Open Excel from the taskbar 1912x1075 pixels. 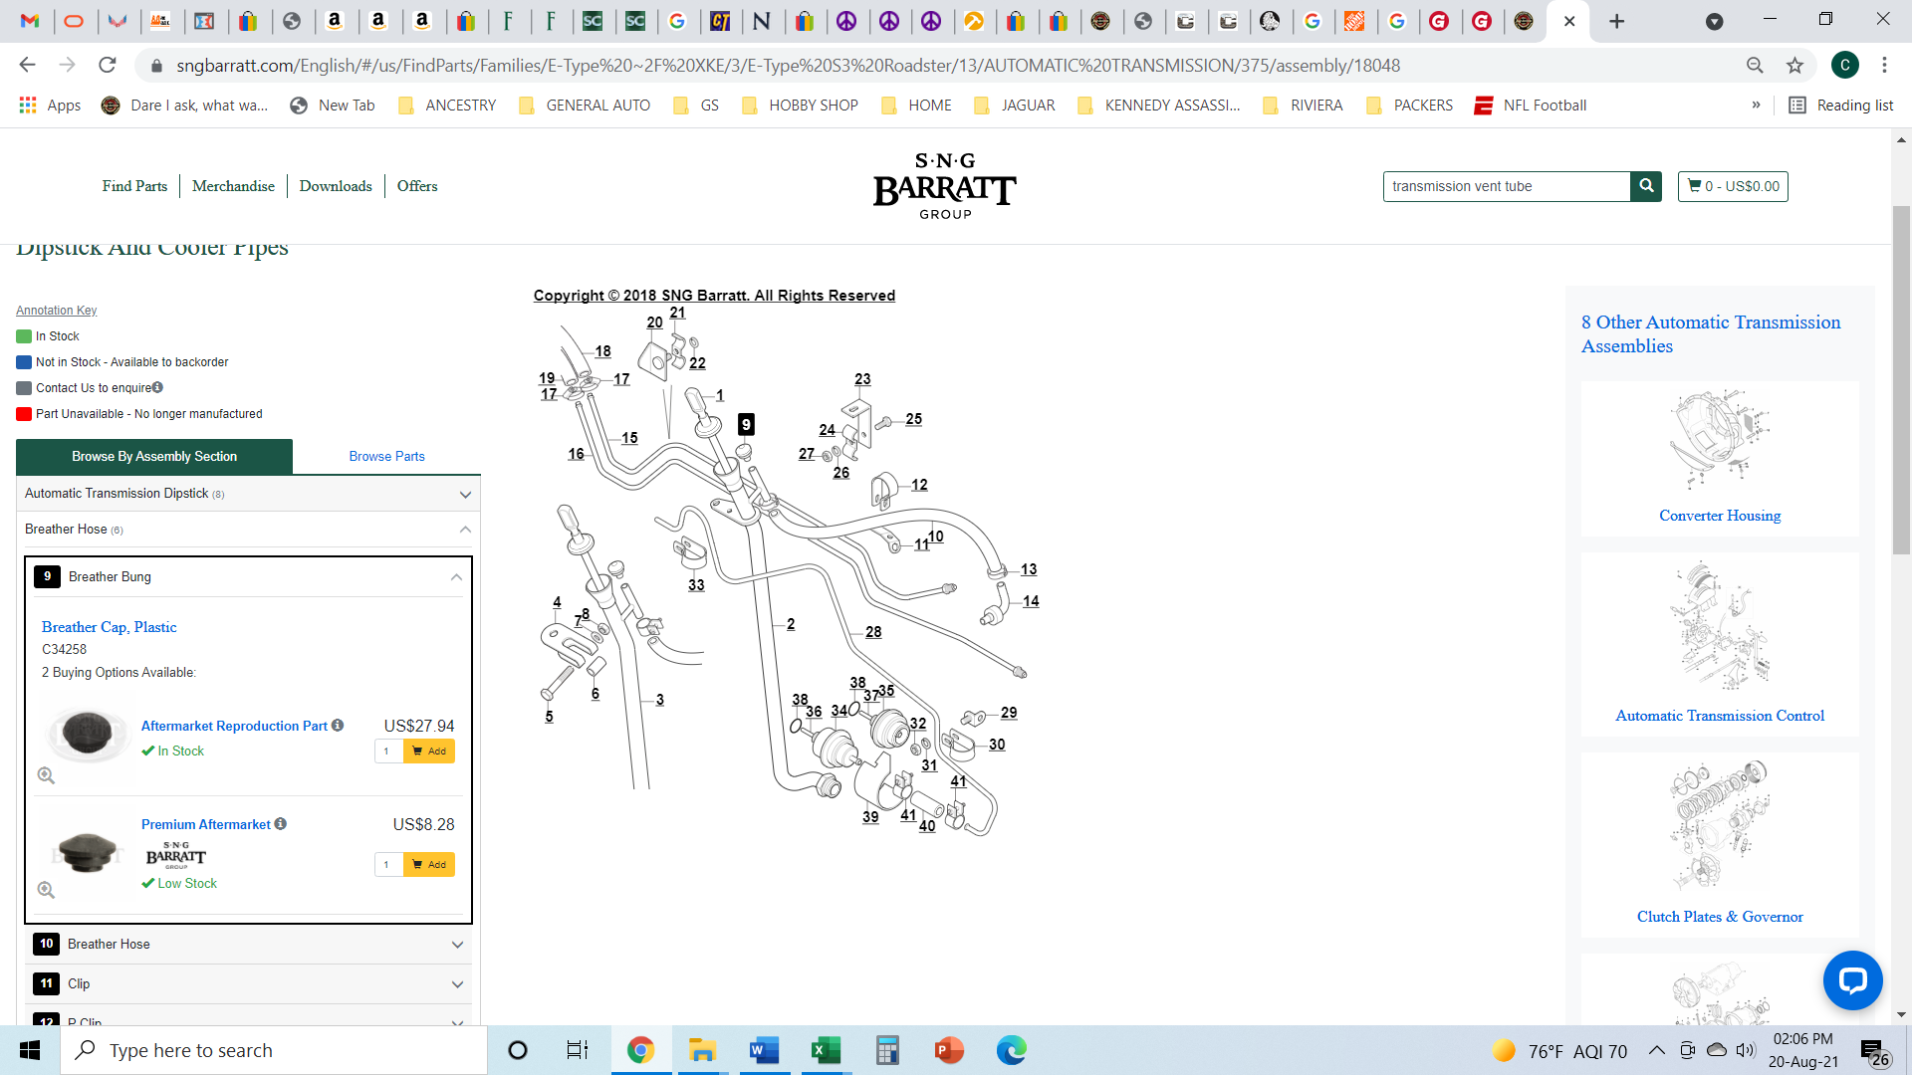826,1050
